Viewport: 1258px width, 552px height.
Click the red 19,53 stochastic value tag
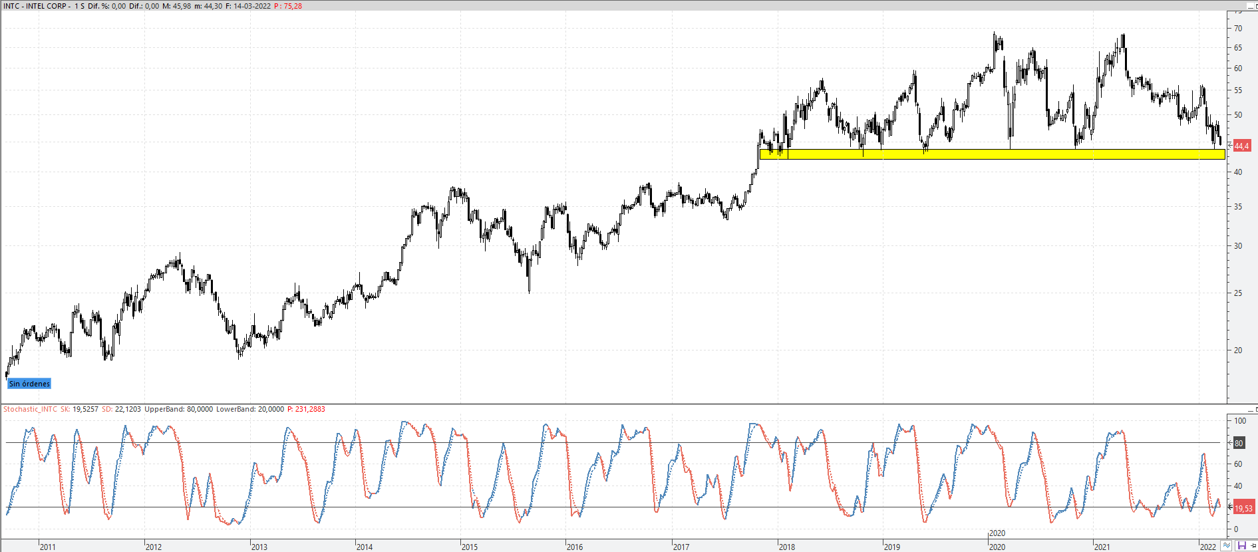coord(1243,508)
